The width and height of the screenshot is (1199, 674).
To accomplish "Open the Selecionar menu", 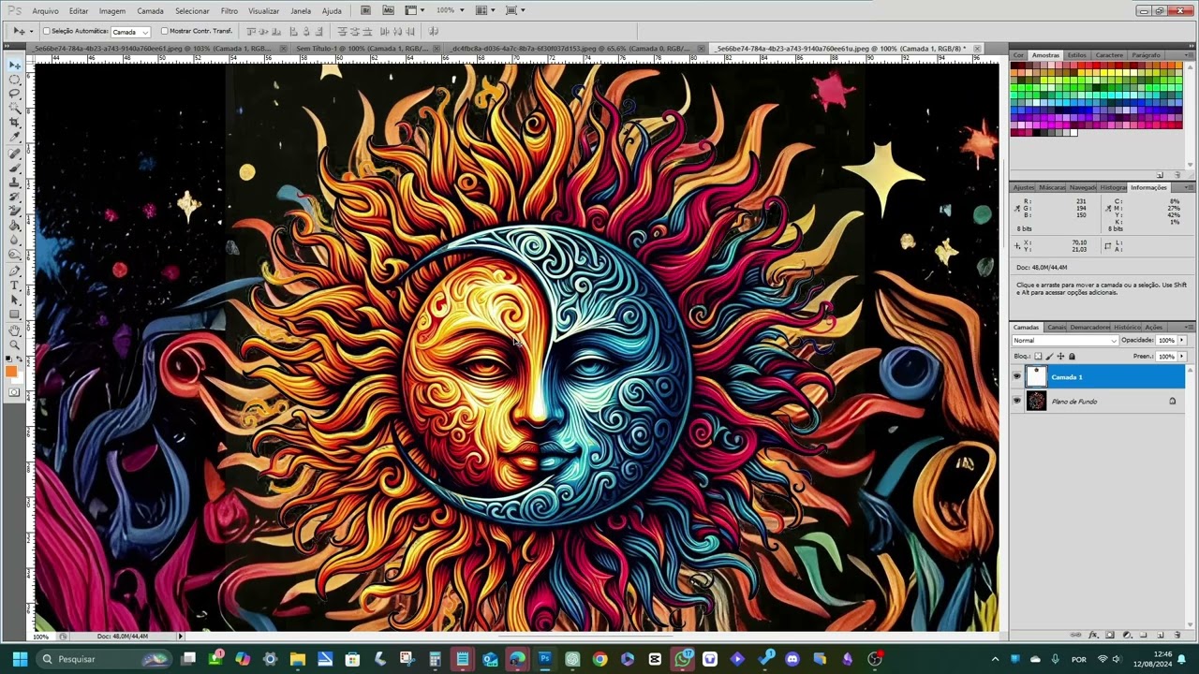I will coord(192,11).
